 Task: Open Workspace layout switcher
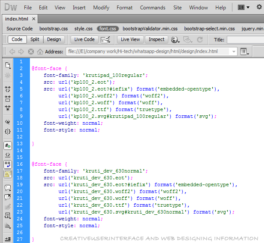pyautogui.click(x=243, y=7)
